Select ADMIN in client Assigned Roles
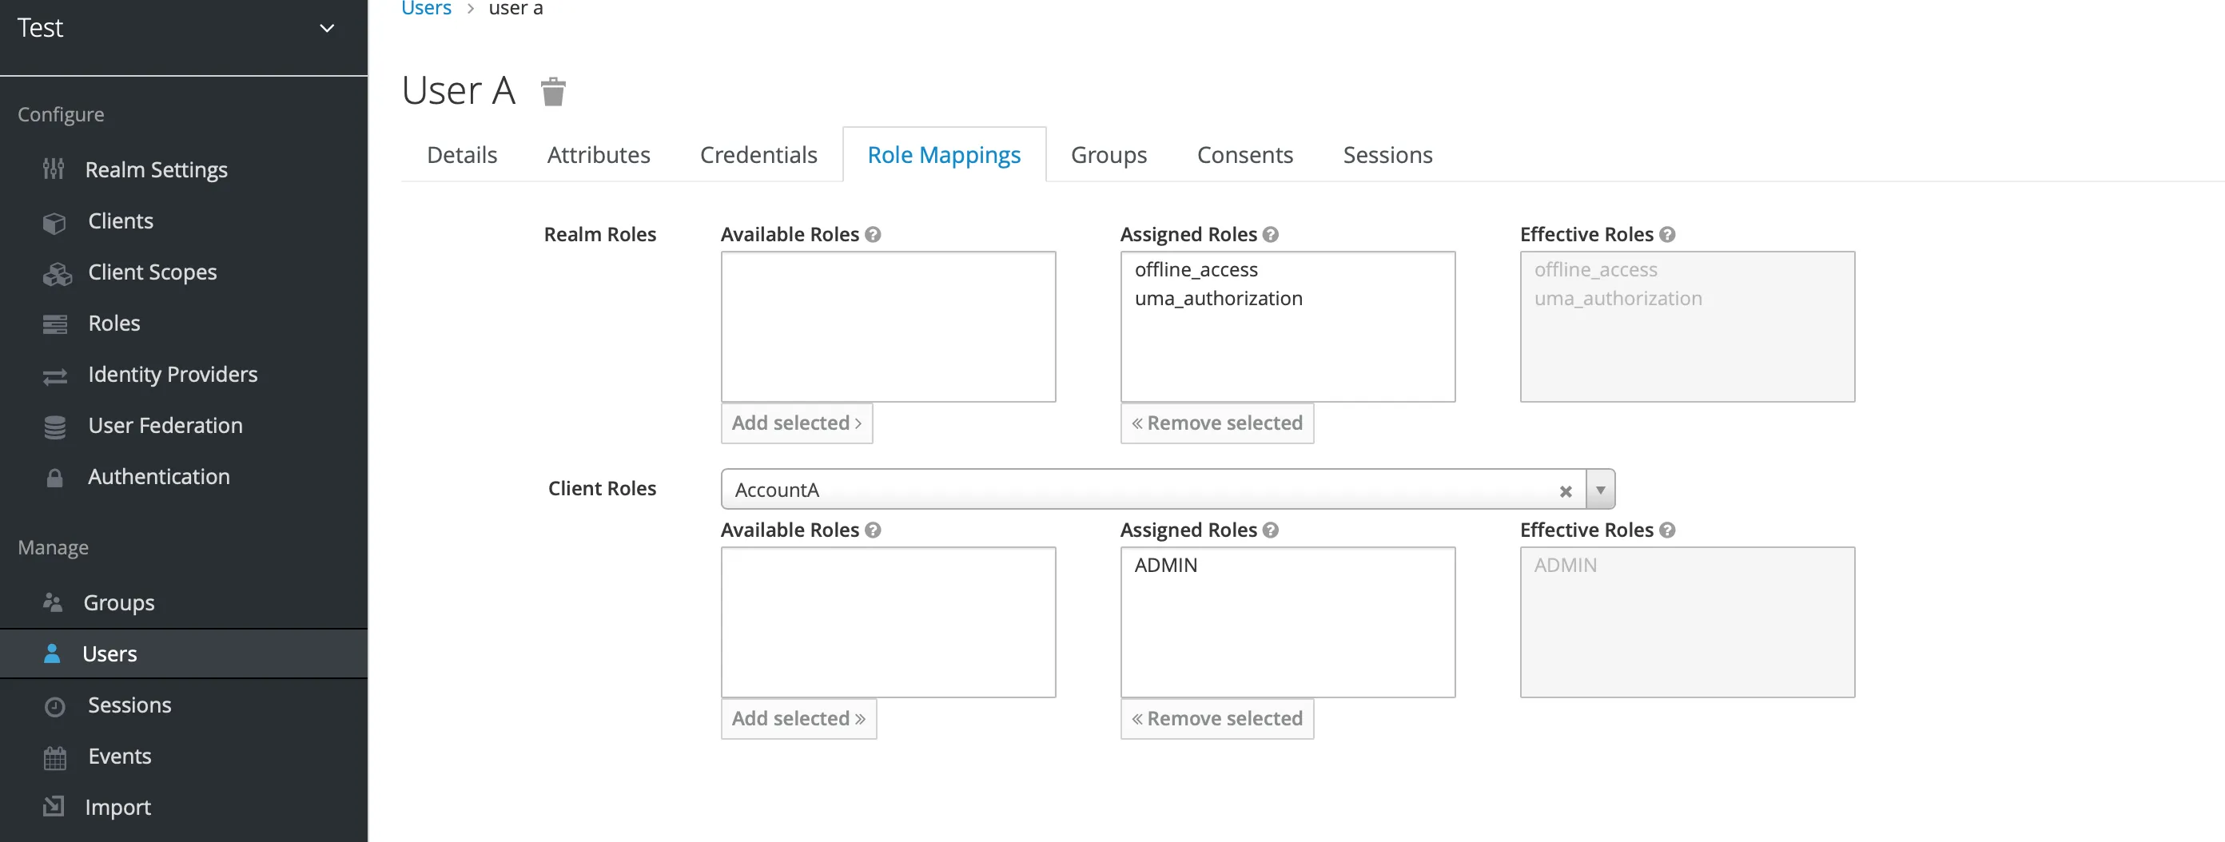Screen dimensions: 2225x842 pyautogui.click(x=1165, y=565)
